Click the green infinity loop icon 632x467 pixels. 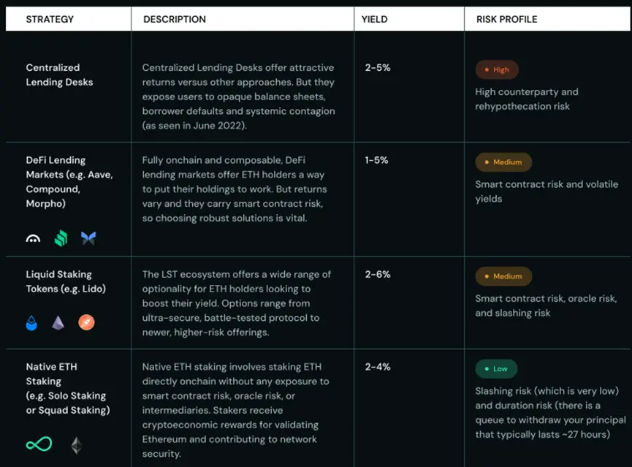[x=39, y=444]
